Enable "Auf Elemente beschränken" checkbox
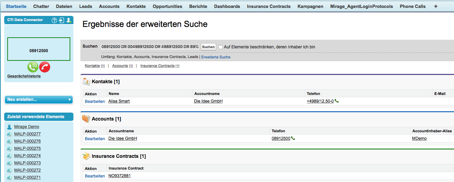 221,47
